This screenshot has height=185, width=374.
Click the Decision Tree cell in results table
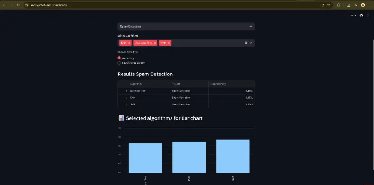pos(149,91)
